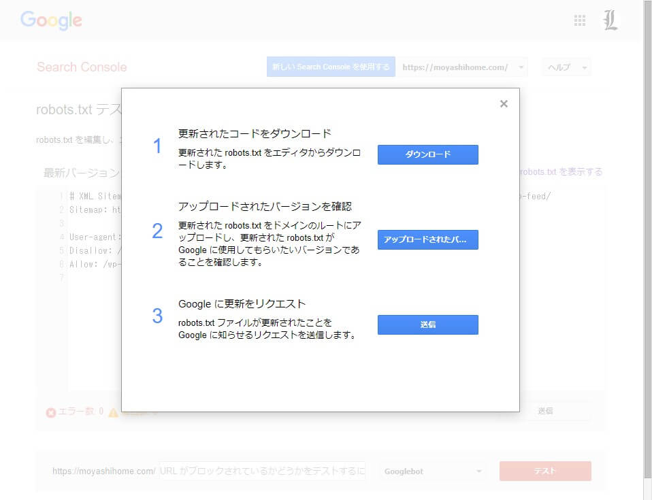The width and height of the screenshot is (652, 500).
Task: Close the dialog with the X icon
Action: pyautogui.click(x=504, y=104)
